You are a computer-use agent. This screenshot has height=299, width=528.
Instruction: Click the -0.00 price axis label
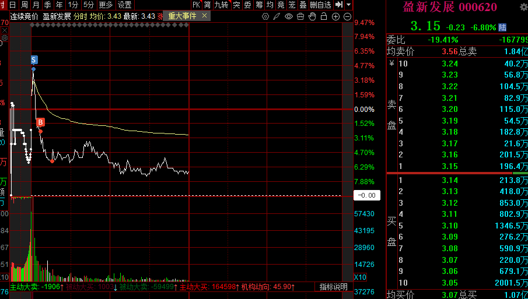coord(367,195)
